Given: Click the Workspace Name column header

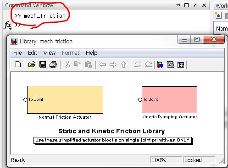Looking at the screenshot, I should pos(222,28).
